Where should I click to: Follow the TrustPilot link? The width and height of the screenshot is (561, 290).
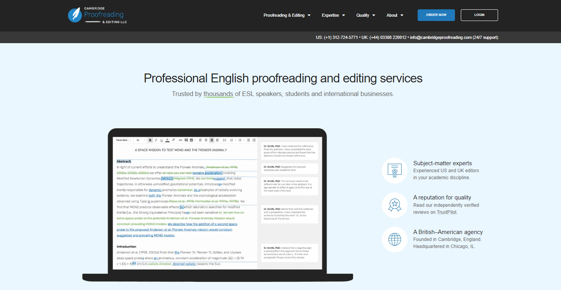tap(446, 212)
